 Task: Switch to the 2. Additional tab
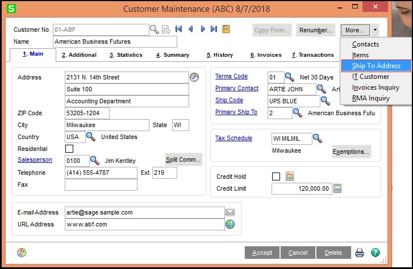[x=79, y=55]
